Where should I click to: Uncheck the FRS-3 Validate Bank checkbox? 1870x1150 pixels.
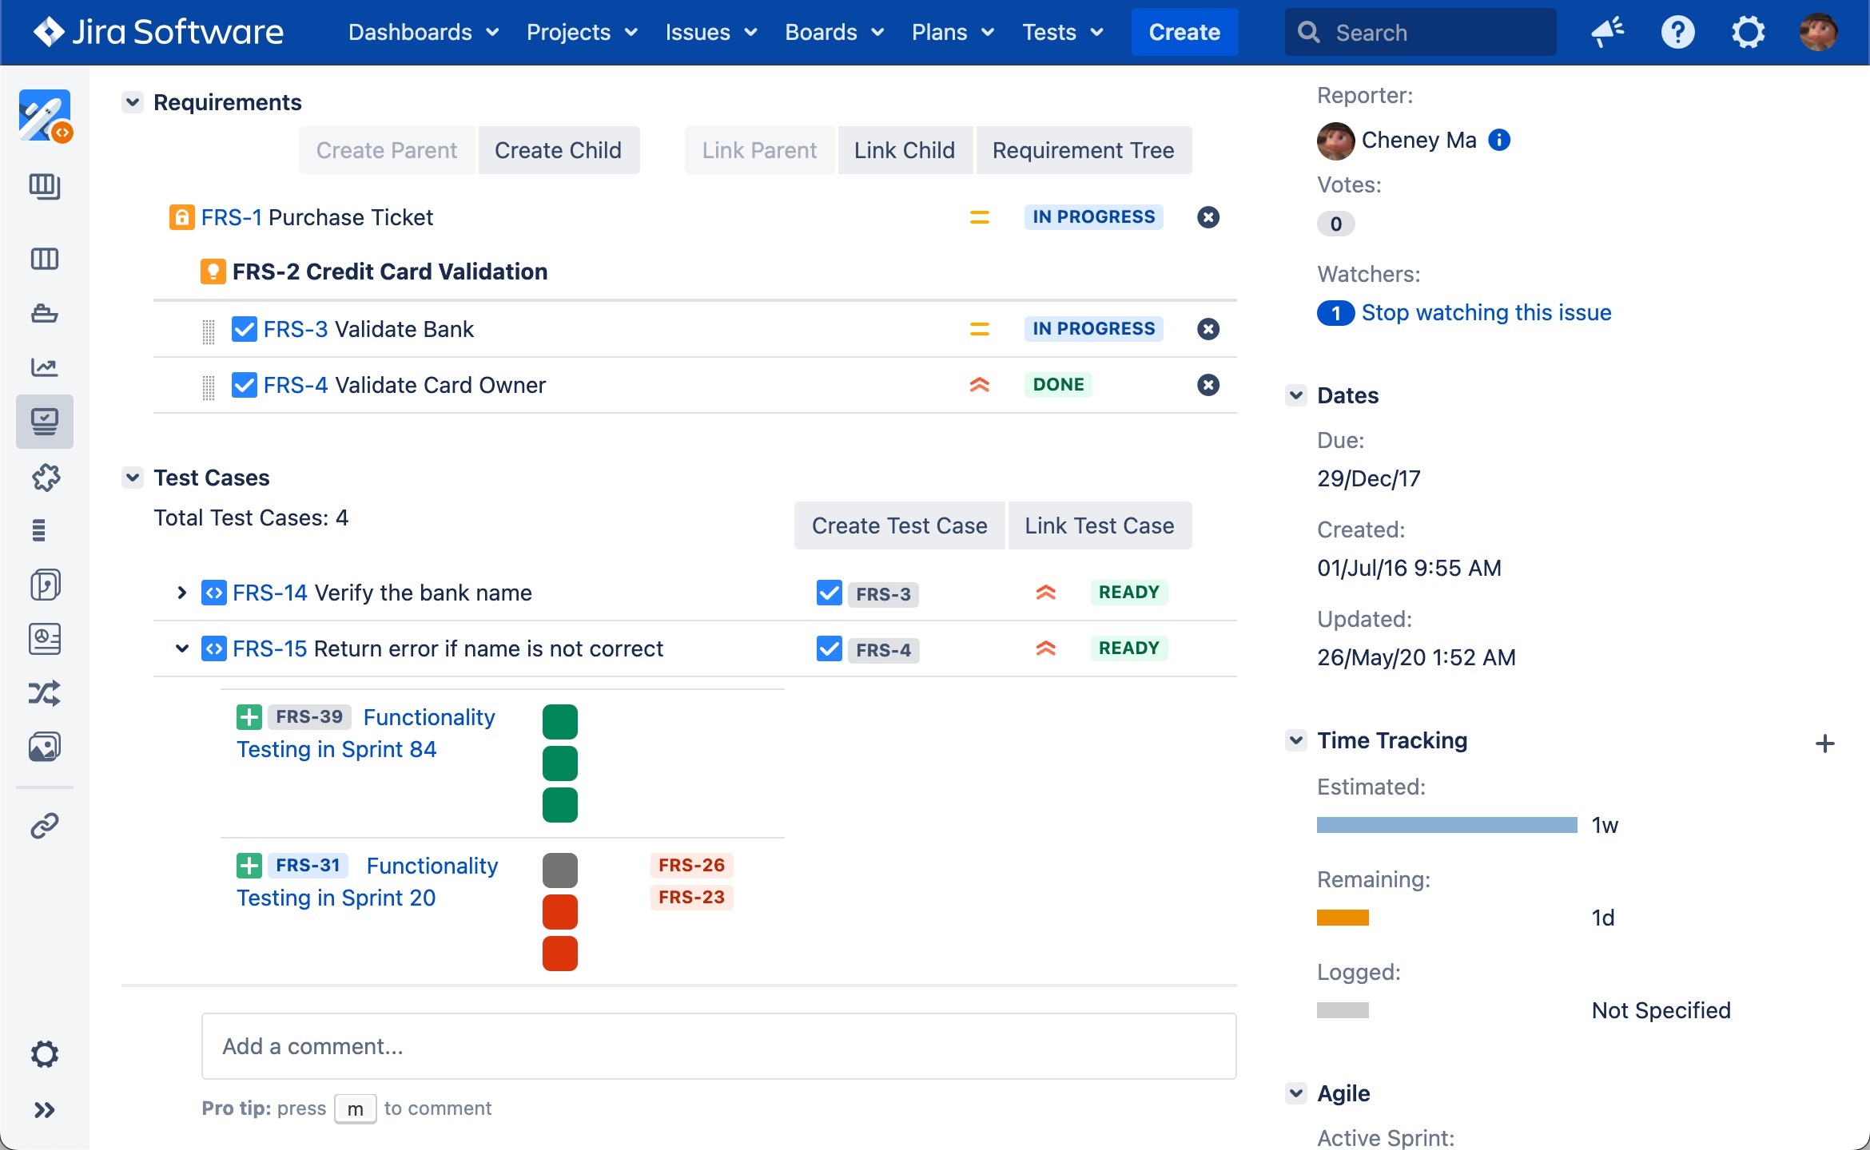244,328
